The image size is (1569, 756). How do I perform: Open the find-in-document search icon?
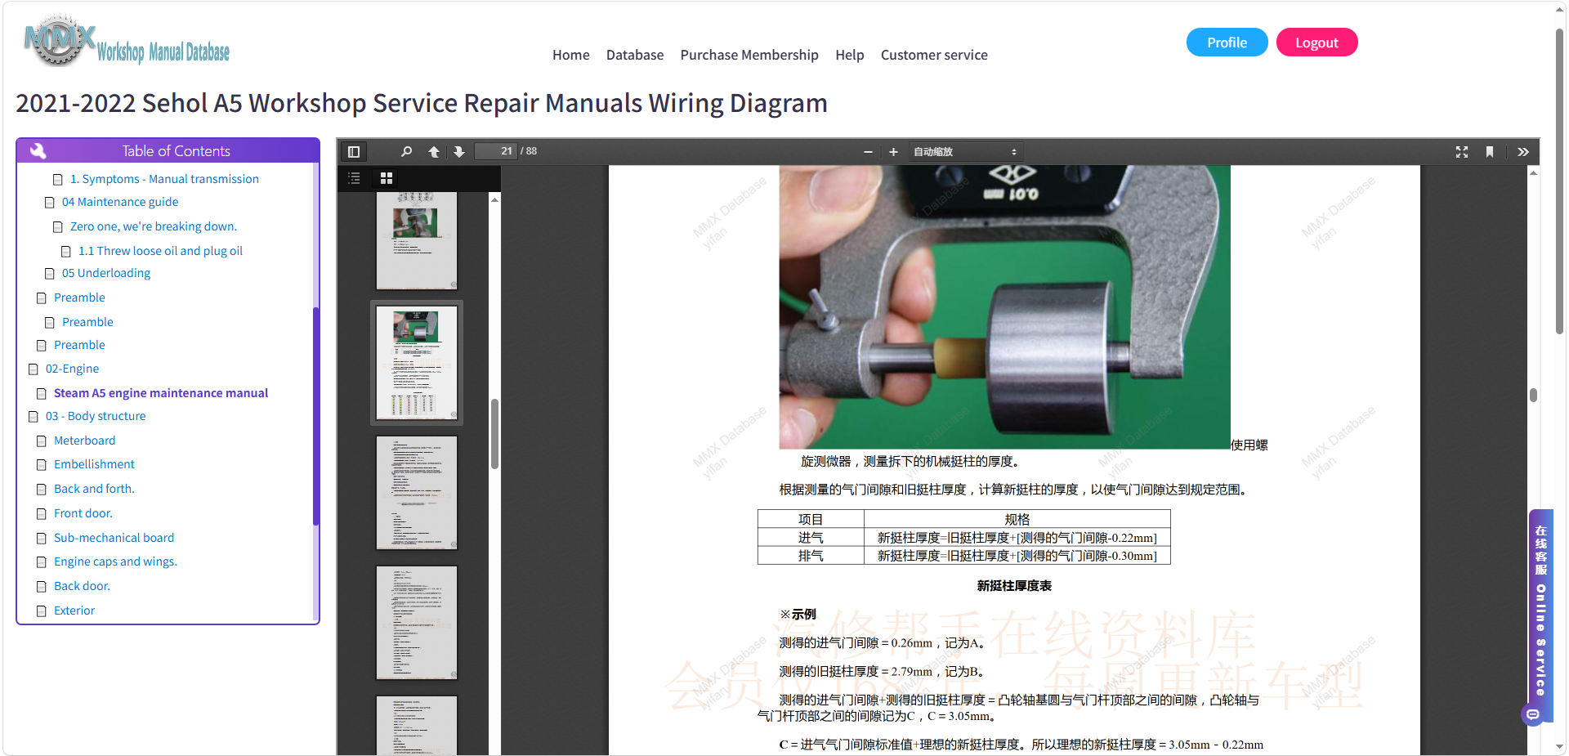(x=406, y=152)
